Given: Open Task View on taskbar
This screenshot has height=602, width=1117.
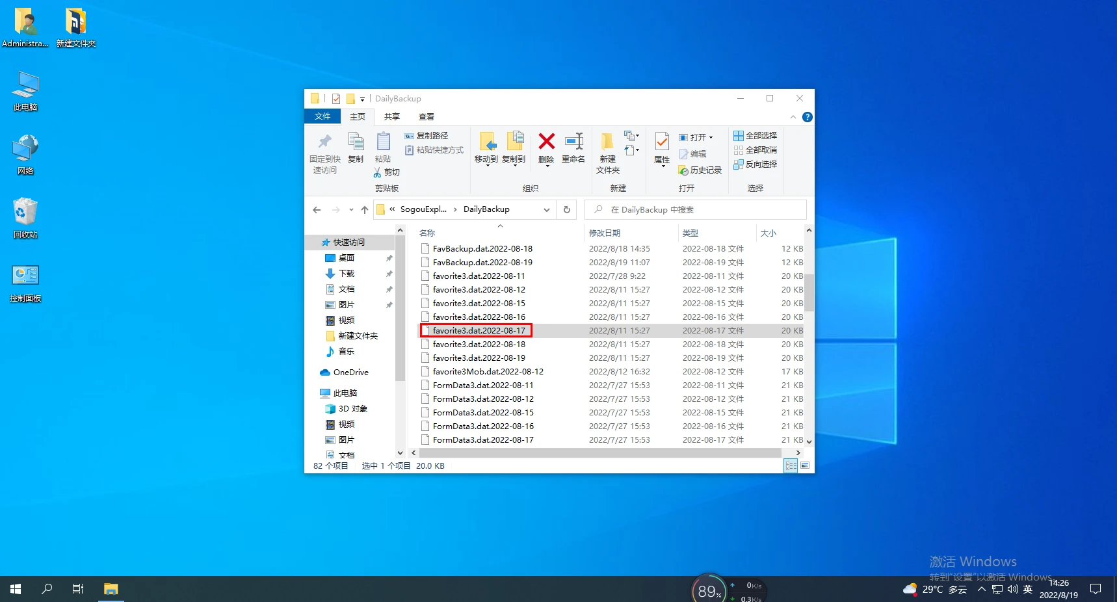Looking at the screenshot, I should [x=78, y=589].
